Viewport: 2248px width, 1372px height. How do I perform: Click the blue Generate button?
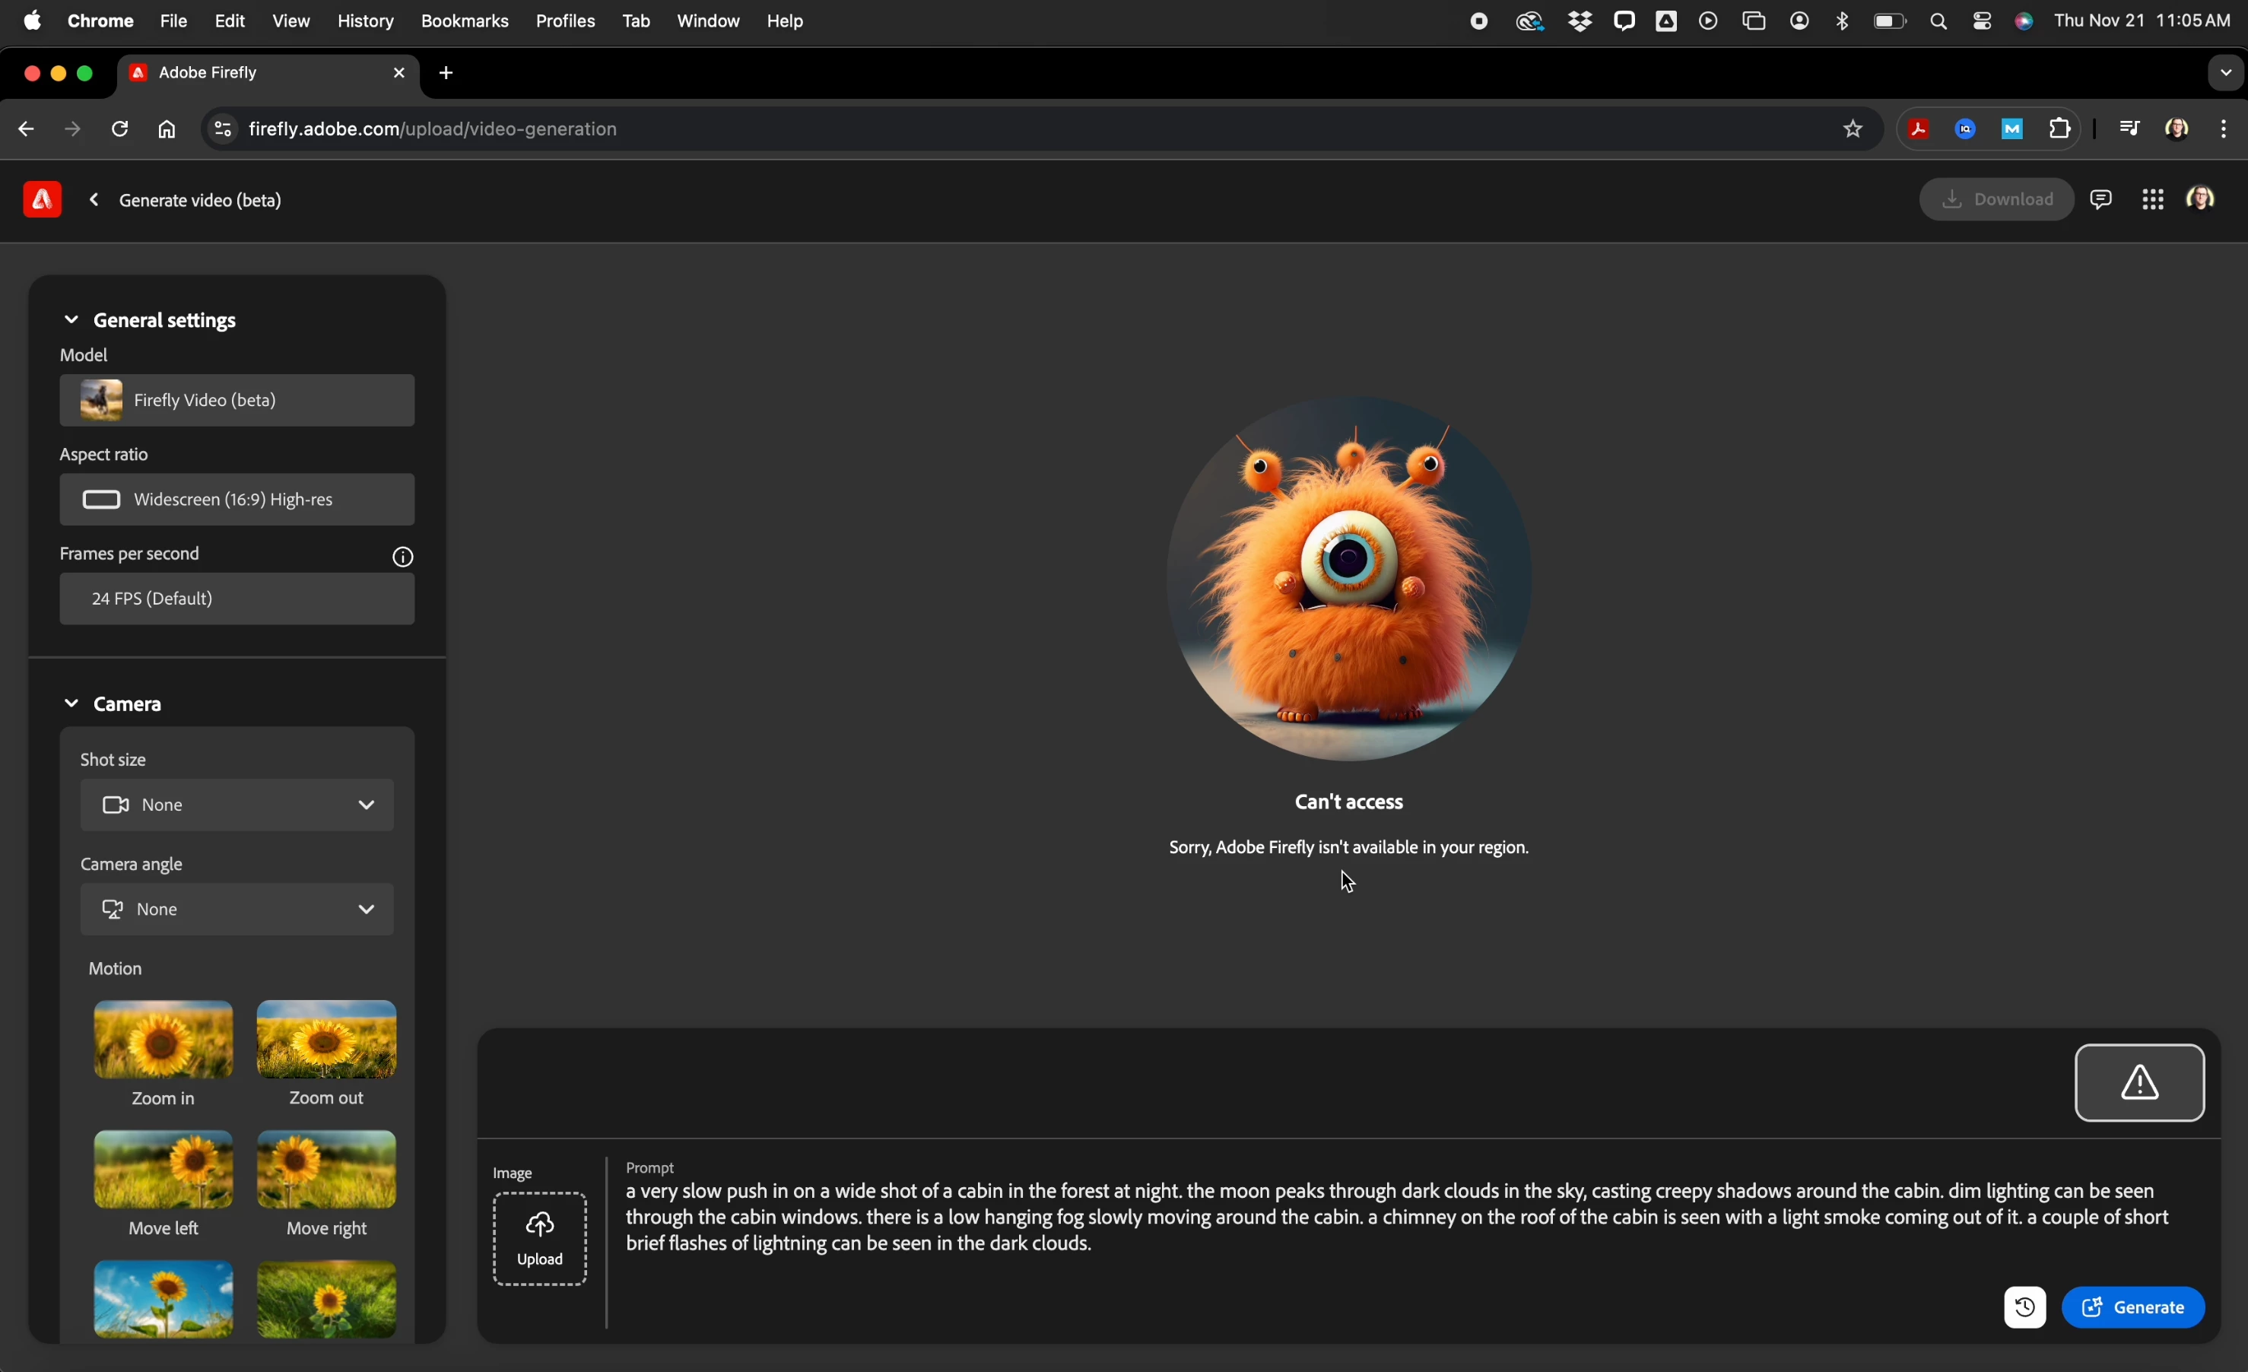pos(2133,1308)
